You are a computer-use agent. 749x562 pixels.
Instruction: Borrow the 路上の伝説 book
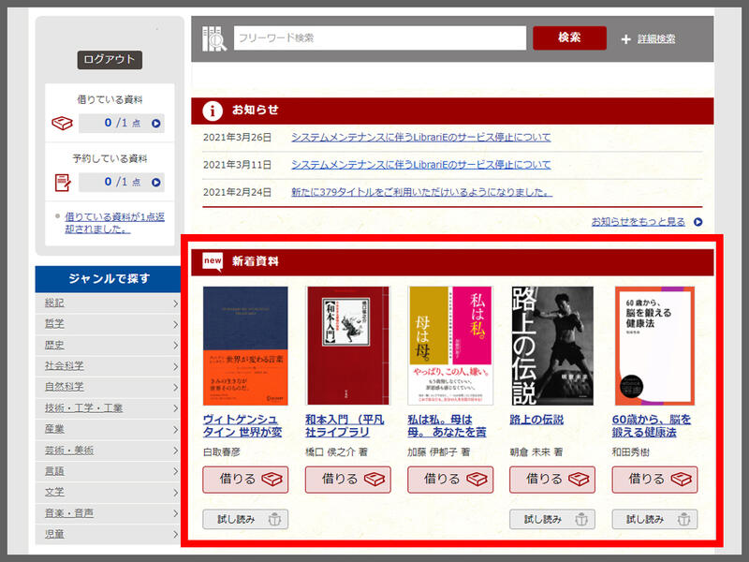click(551, 480)
